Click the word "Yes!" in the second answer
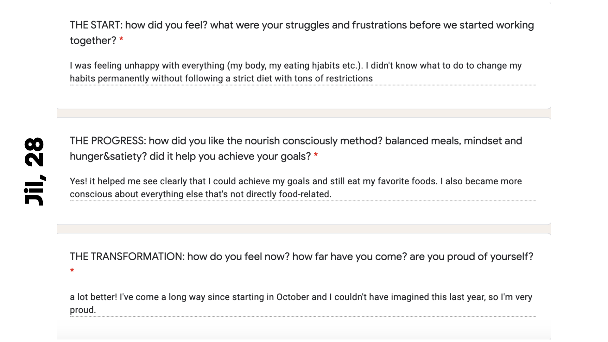Screen dimensions: 608x342 click(x=78, y=181)
